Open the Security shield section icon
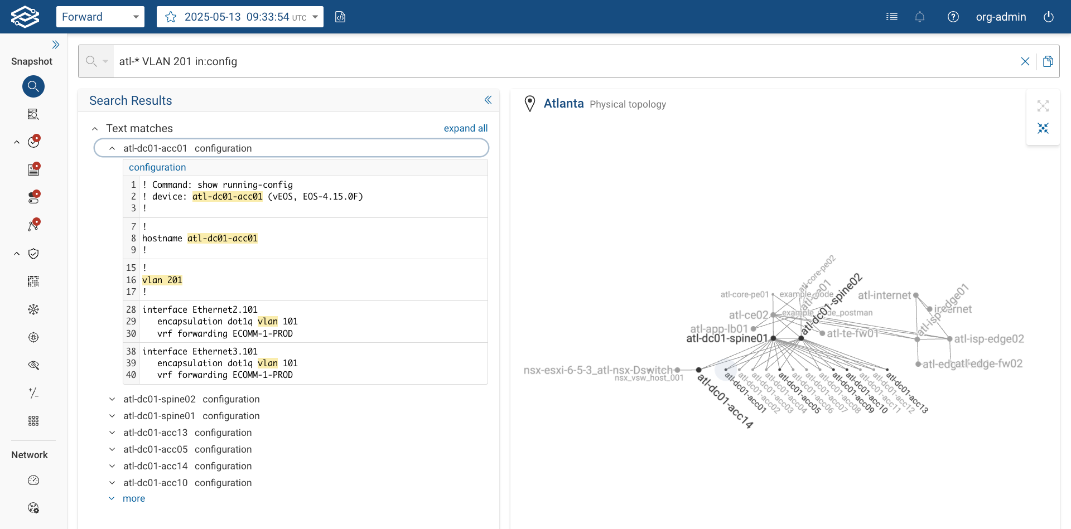This screenshot has width=1071, height=529. click(33, 254)
